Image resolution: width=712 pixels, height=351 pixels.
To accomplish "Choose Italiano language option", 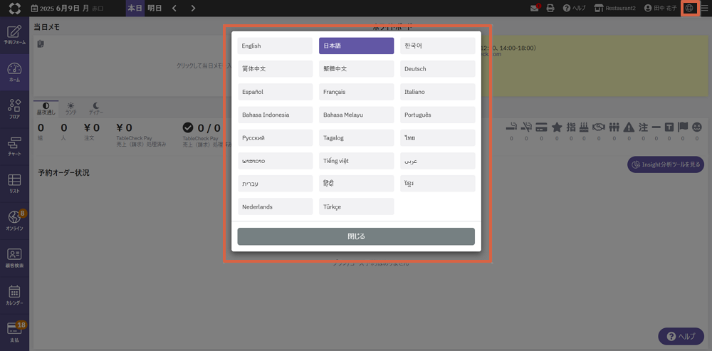I will pos(438,92).
